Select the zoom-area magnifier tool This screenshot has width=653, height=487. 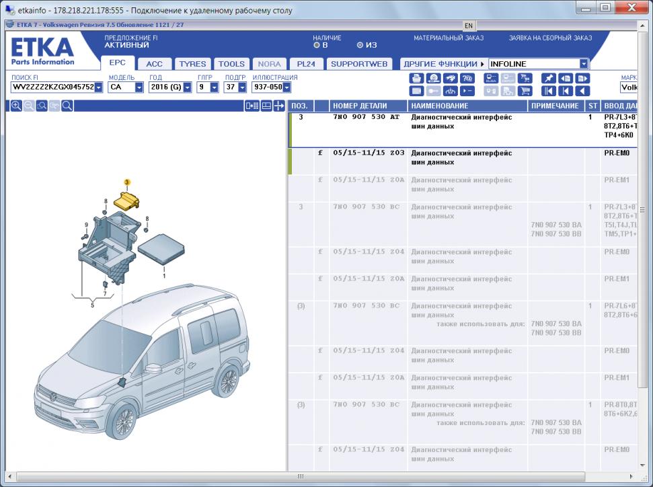(42, 106)
